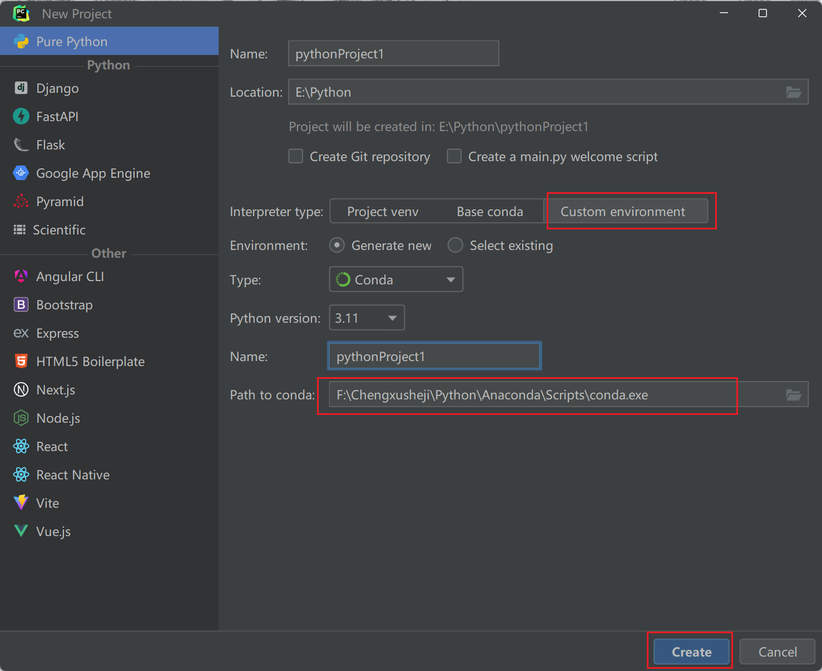Select Vite label in project list
Viewport: 822px width, 671px height.
coord(47,503)
